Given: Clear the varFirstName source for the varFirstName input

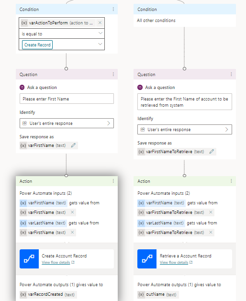Looking at the screenshot, I should click(x=72, y=212).
